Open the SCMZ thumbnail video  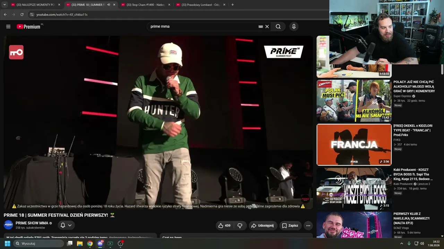click(354, 225)
